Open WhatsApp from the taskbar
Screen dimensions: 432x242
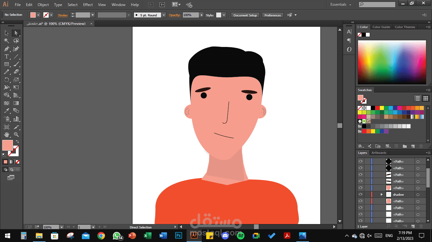point(117,235)
